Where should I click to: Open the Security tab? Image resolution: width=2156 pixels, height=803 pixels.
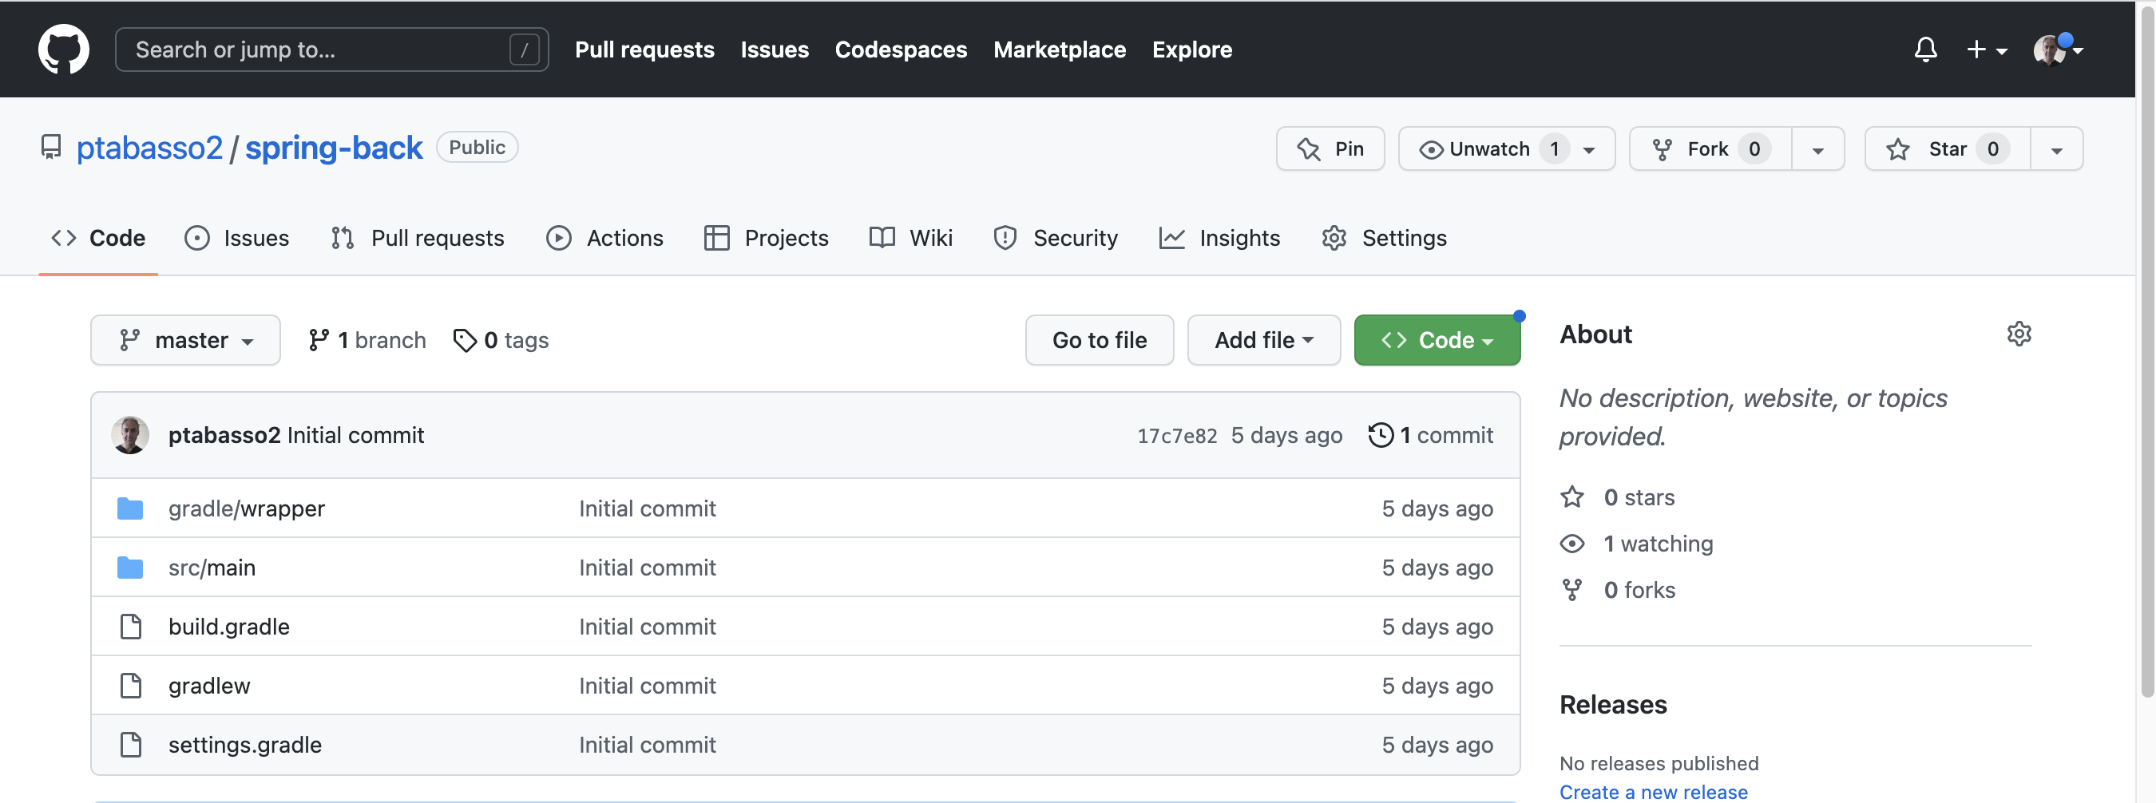[x=1056, y=239]
